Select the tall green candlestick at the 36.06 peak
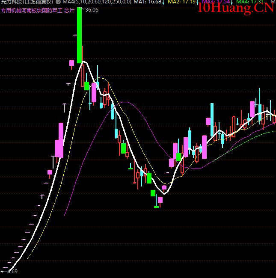 [80, 35]
